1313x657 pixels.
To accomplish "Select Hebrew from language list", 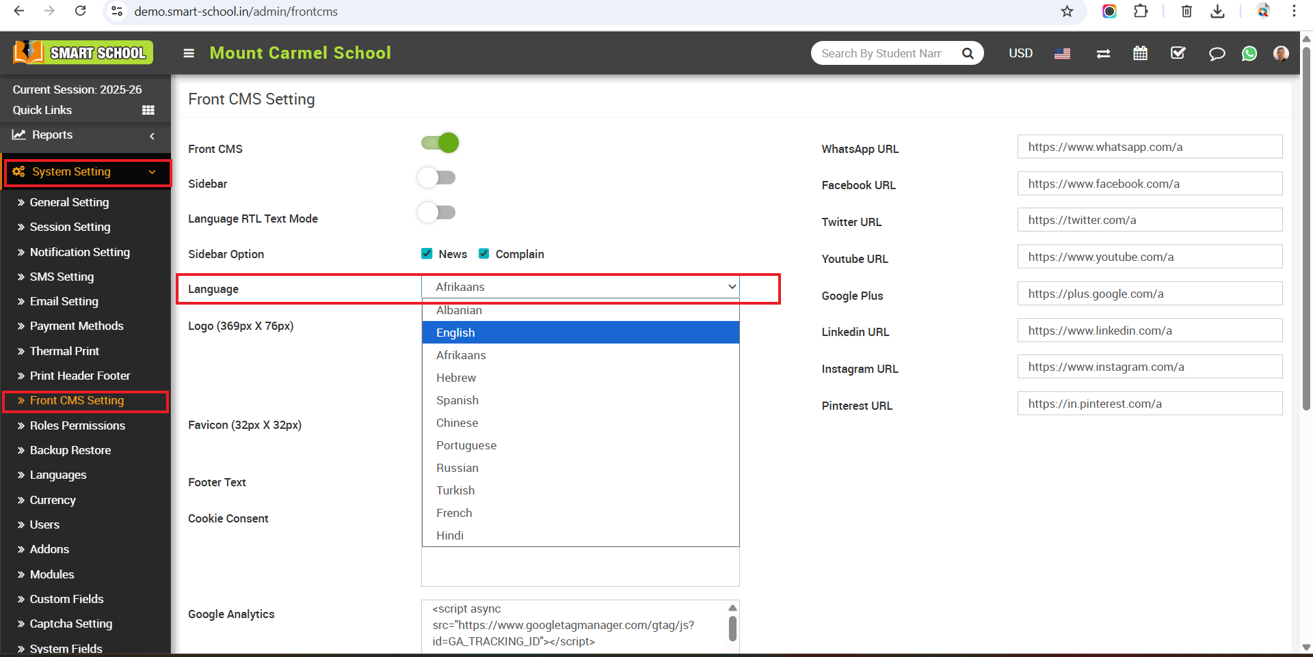I will tap(581, 378).
